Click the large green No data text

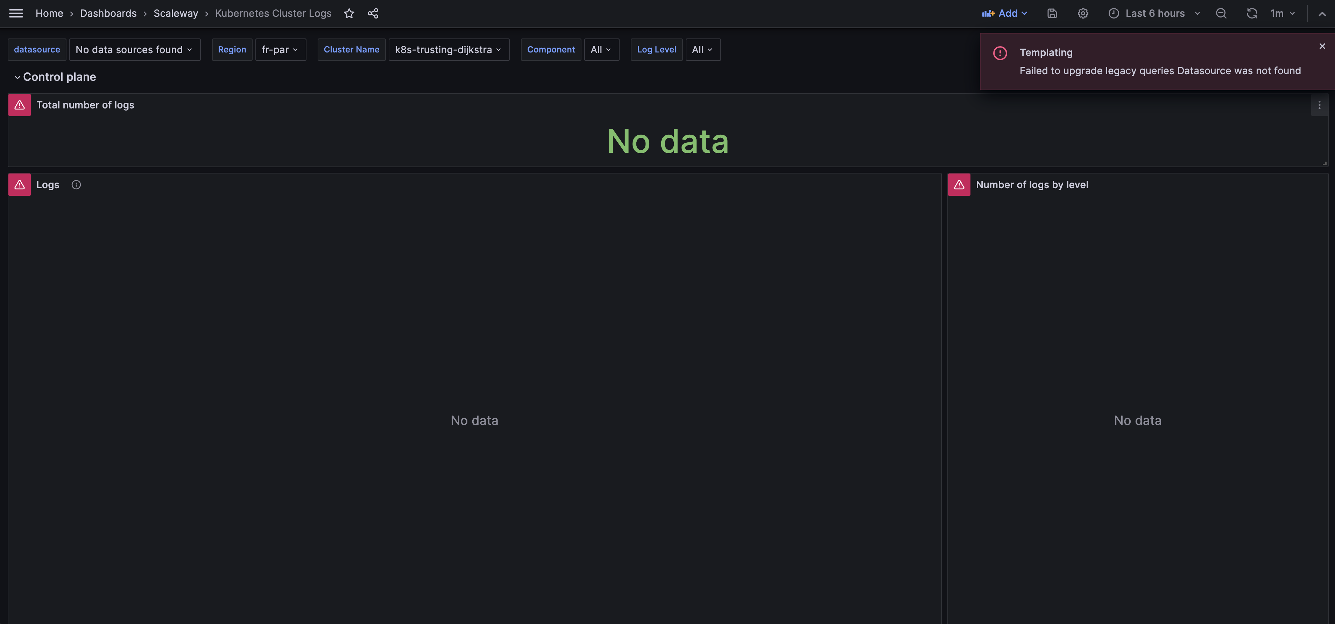coord(667,141)
